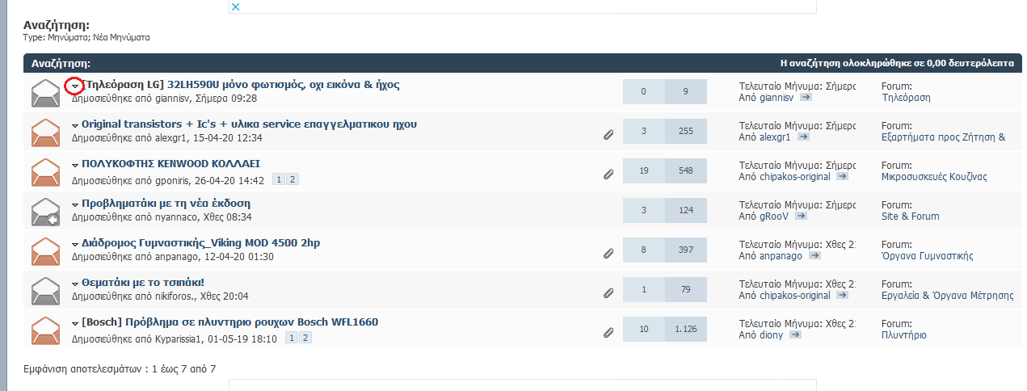Expand the dropdown arrow before the Τηλεόραση LG title
The image size is (1027, 391).
[75, 86]
